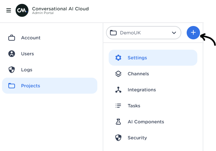Select the AI Components flask icon

118,122
